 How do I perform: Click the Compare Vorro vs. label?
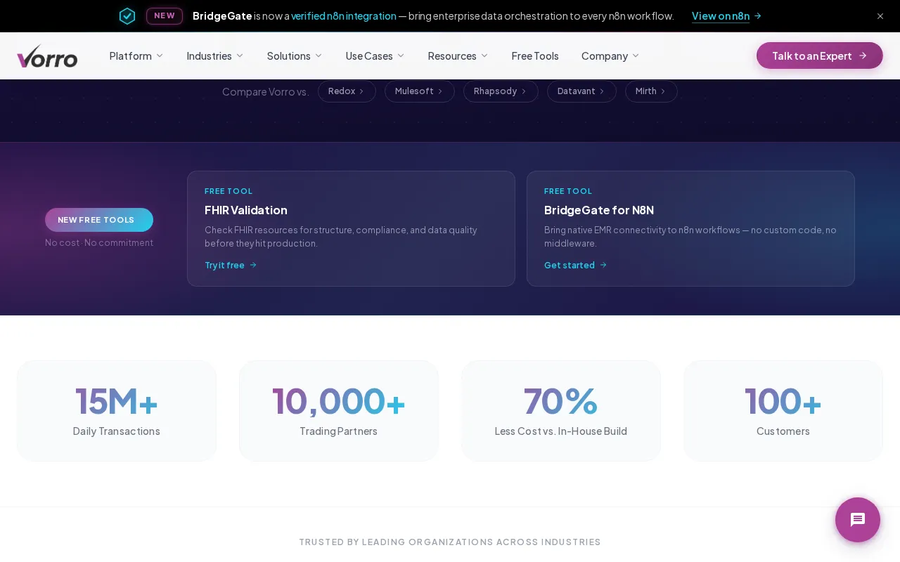click(266, 92)
